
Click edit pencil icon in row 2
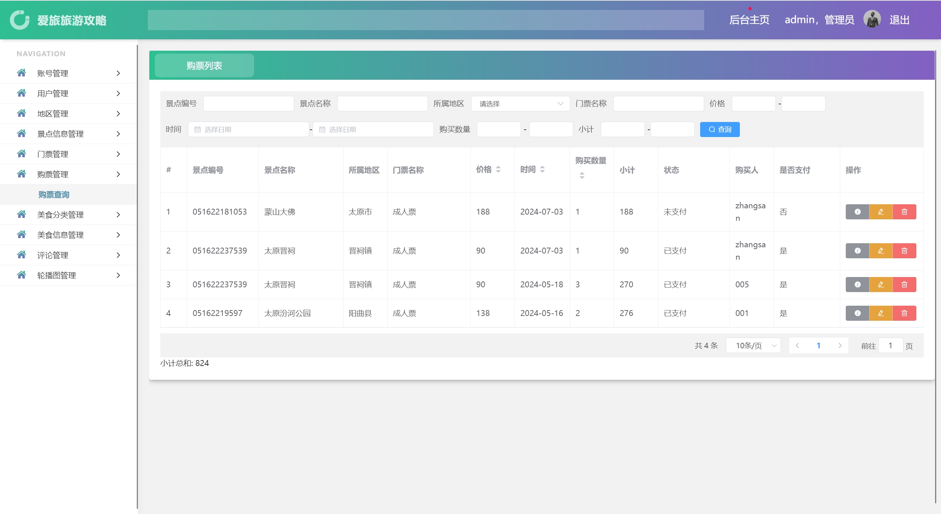click(x=881, y=251)
